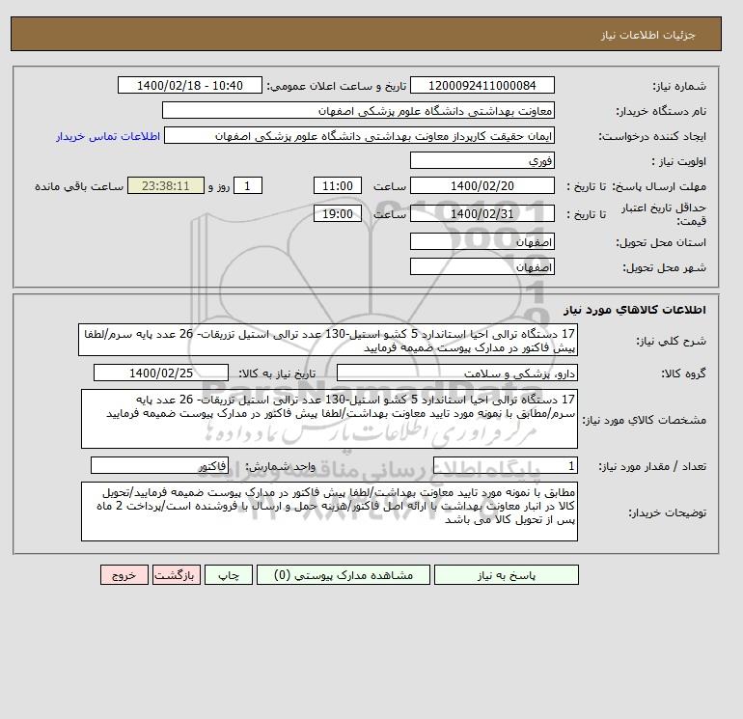Click the ایجاد کننده درخواست field

coord(359,135)
